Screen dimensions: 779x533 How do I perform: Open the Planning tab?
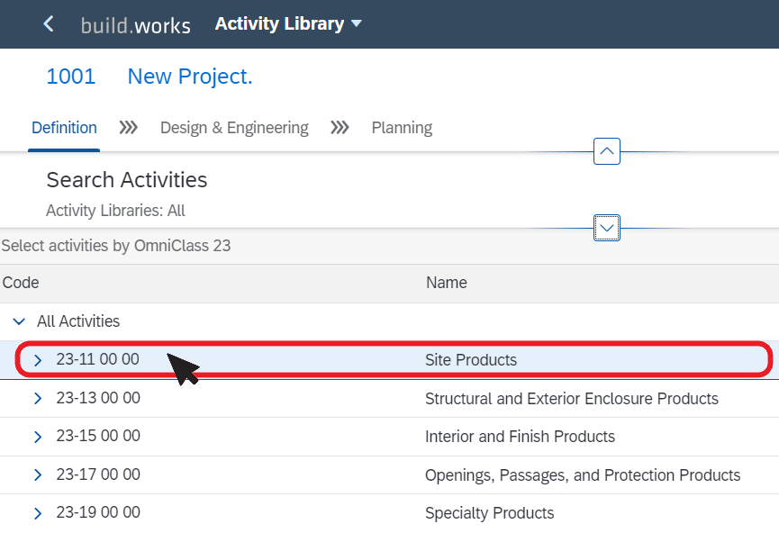tap(402, 128)
